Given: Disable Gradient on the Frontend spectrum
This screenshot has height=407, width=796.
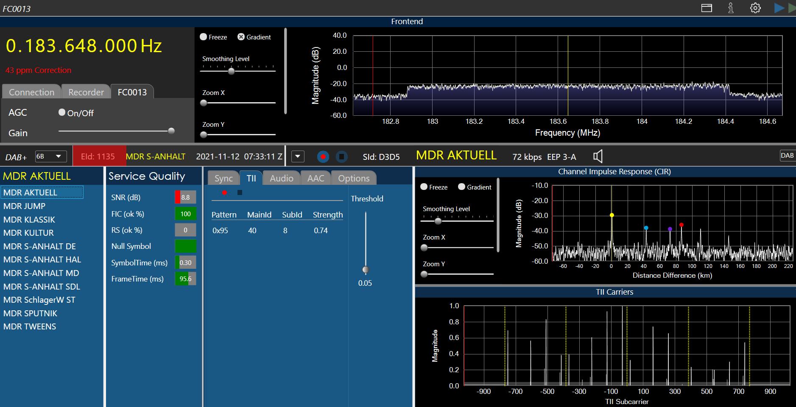Looking at the screenshot, I should [241, 37].
